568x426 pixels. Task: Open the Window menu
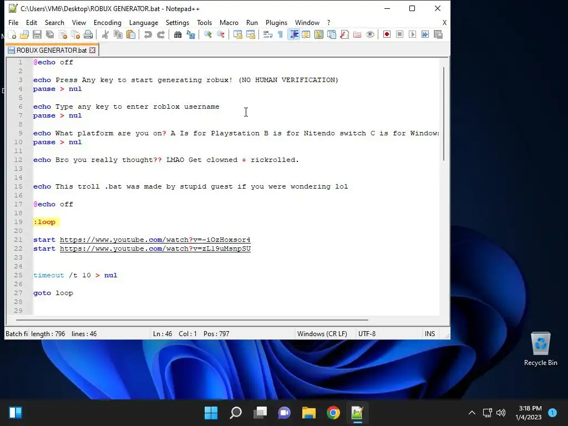pos(307,22)
